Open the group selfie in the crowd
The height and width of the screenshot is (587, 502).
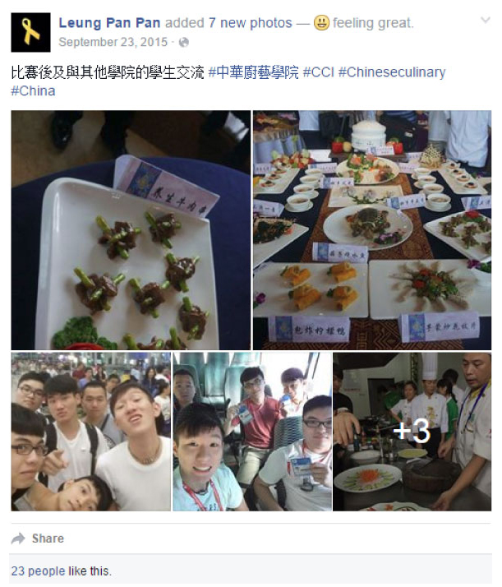[x=91, y=432]
